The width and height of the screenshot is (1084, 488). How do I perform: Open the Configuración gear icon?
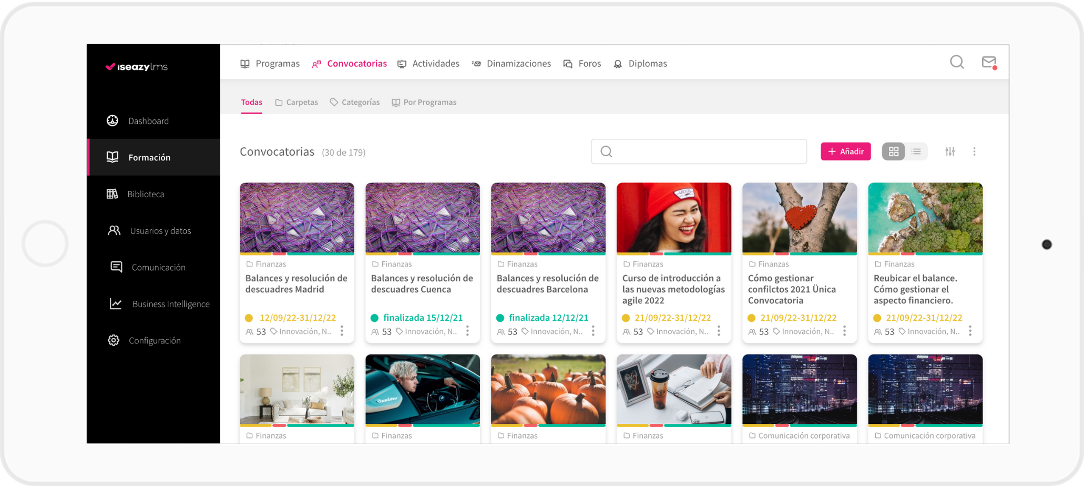(113, 340)
